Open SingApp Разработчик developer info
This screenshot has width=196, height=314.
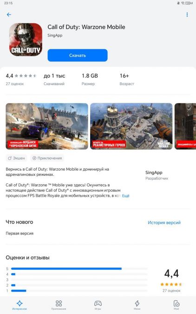point(157,175)
